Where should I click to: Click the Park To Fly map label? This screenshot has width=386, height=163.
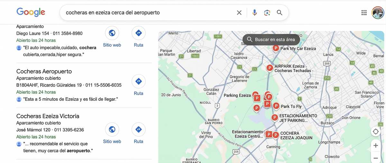point(291,106)
